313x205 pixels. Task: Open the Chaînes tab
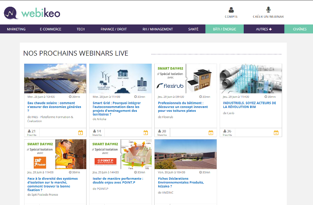(299, 29)
